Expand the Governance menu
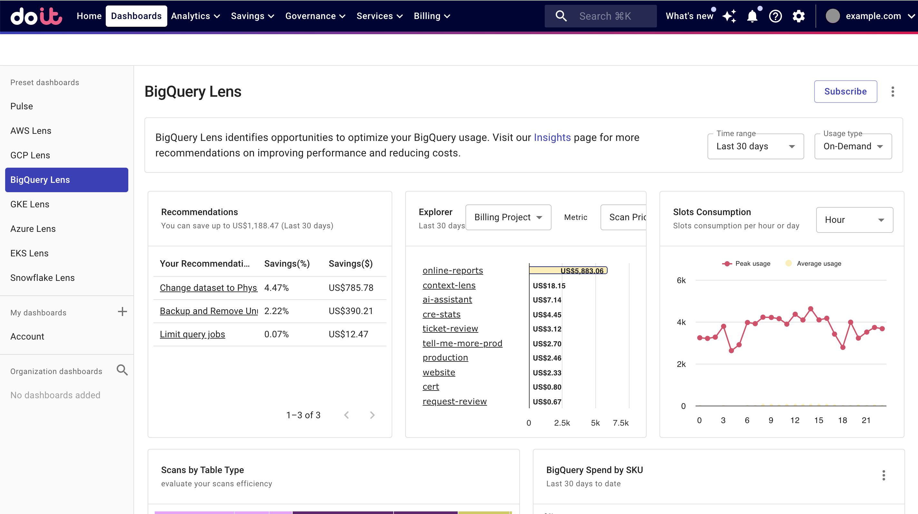The height and width of the screenshot is (514, 918). [x=315, y=16]
